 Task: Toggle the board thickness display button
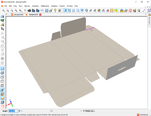pyautogui.click(x=3, y=90)
